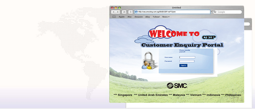Click the padlock users icon
This screenshot has width=255, height=109.
click(149, 61)
